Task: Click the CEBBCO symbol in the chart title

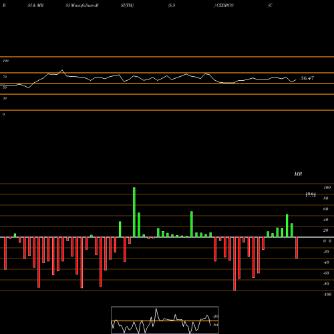Action: click(225, 5)
